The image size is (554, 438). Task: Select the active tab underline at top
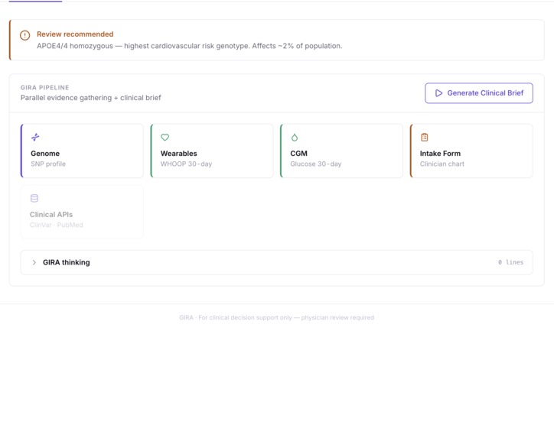[x=35, y=2]
